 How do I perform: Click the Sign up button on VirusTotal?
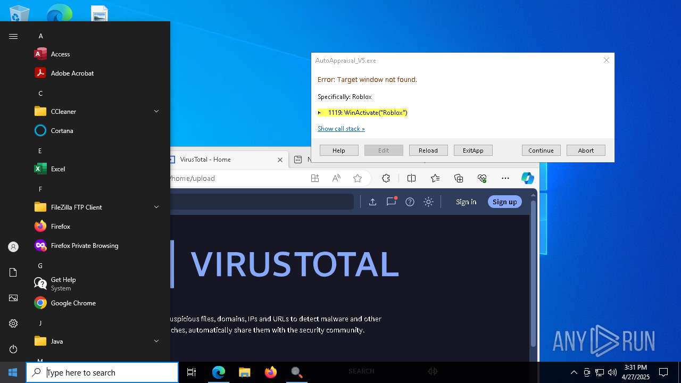point(505,202)
